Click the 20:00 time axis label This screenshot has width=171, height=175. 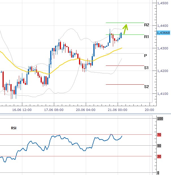[x=149, y=110]
